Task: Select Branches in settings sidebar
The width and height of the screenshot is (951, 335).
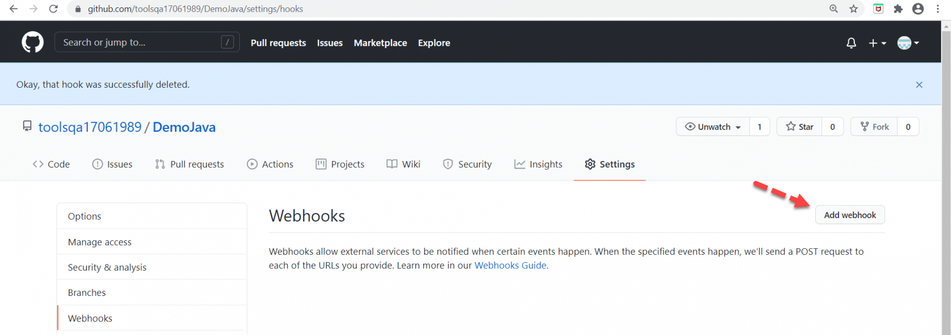Action: tap(152, 293)
